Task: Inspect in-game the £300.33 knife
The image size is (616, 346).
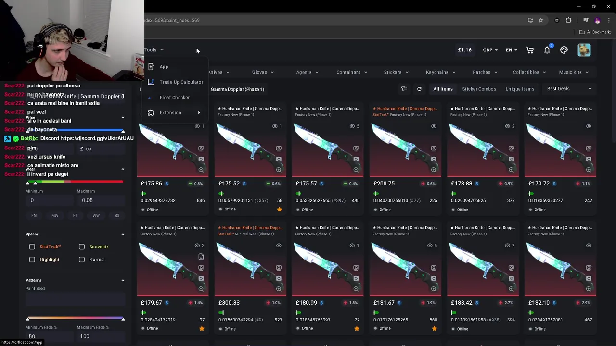Action: point(279,268)
